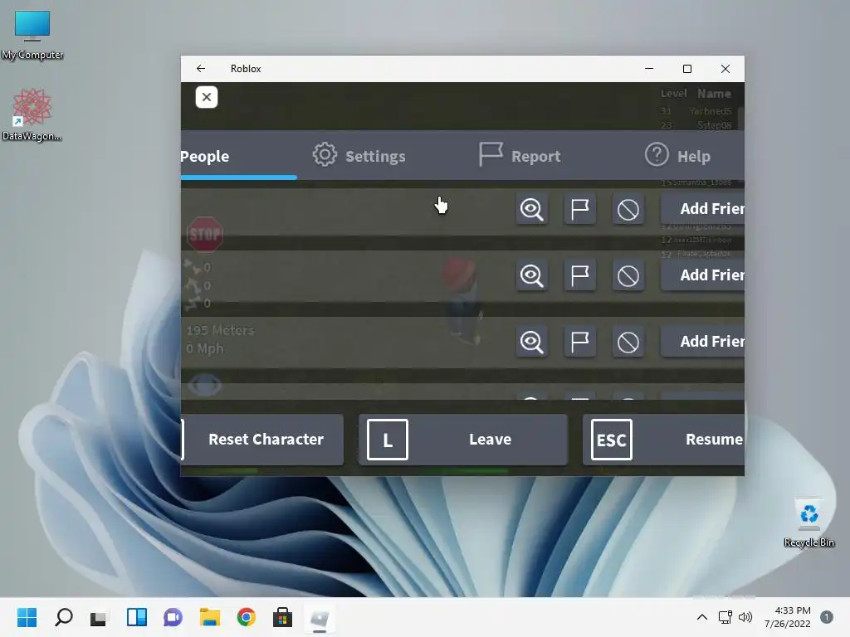Open the Settings tab
850x637 pixels.
tap(359, 156)
